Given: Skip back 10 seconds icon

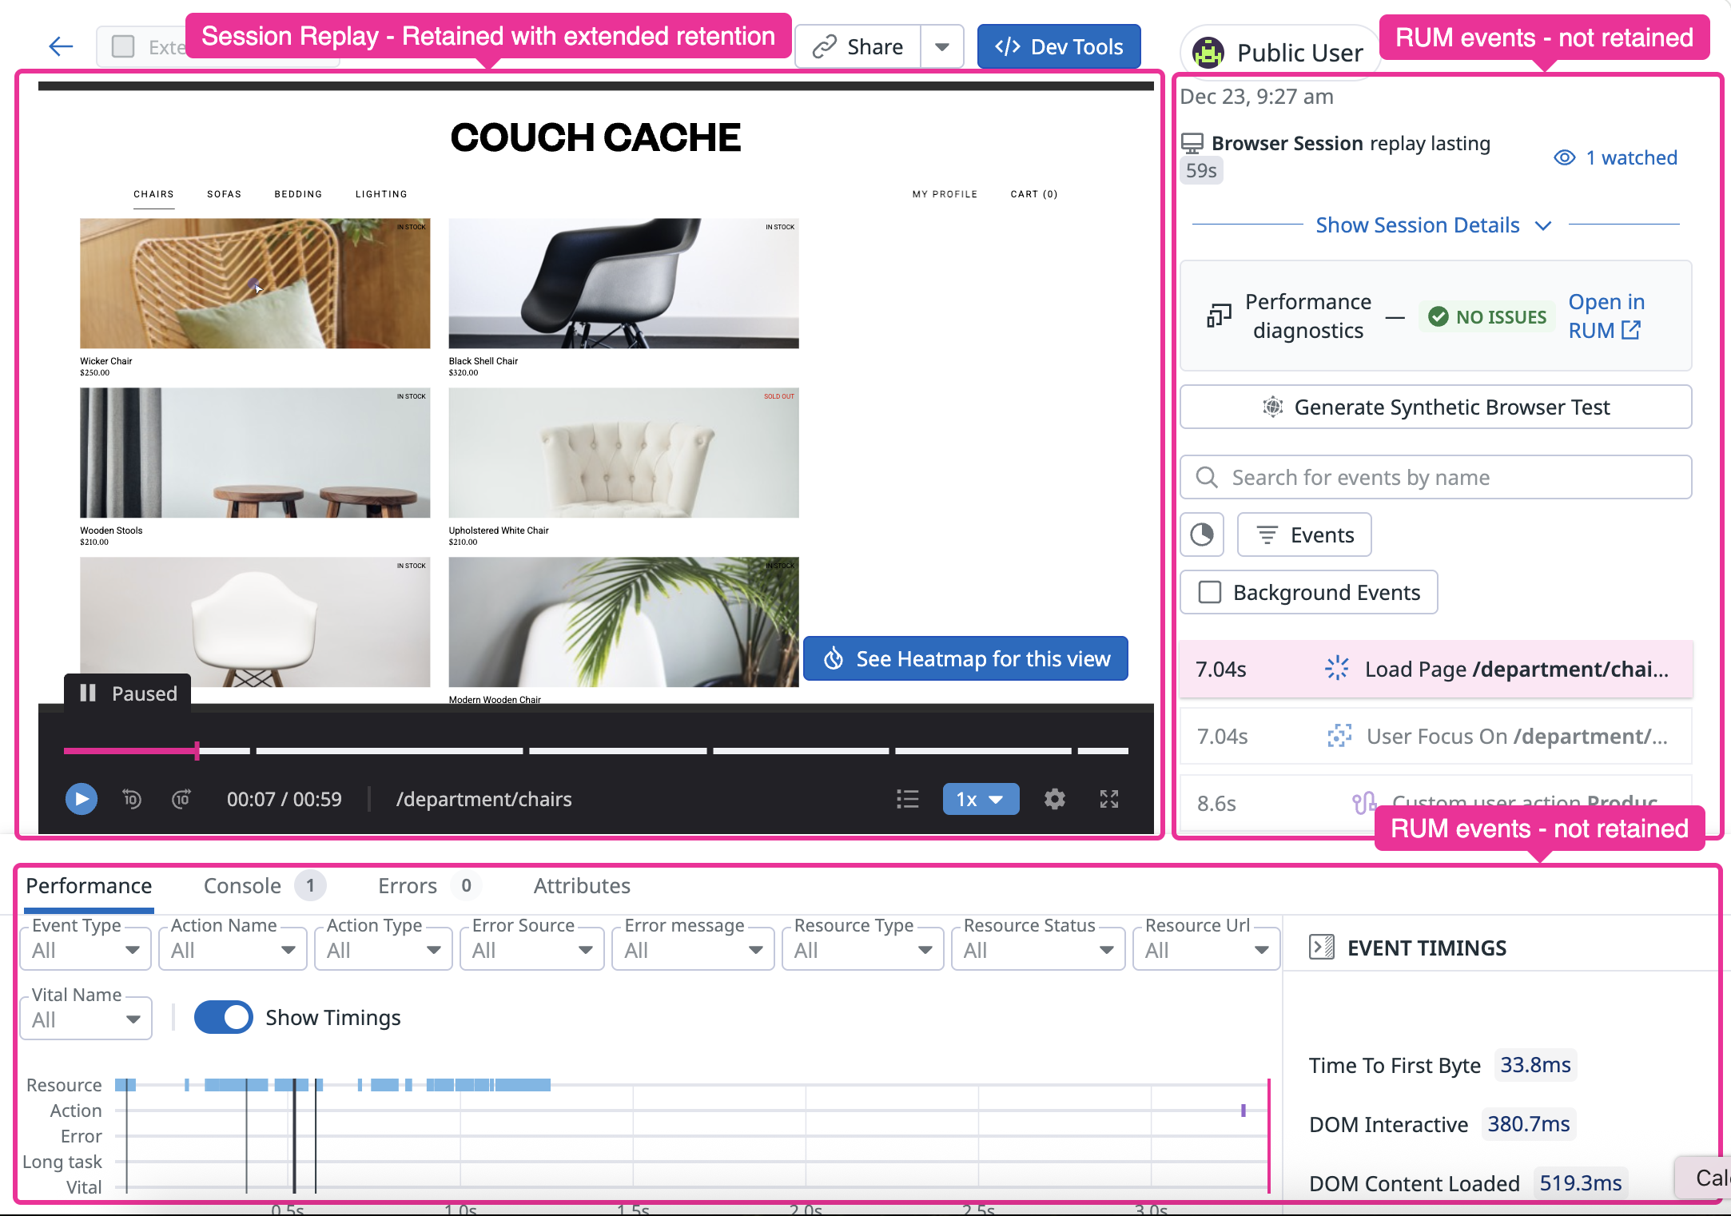Looking at the screenshot, I should coord(132,799).
